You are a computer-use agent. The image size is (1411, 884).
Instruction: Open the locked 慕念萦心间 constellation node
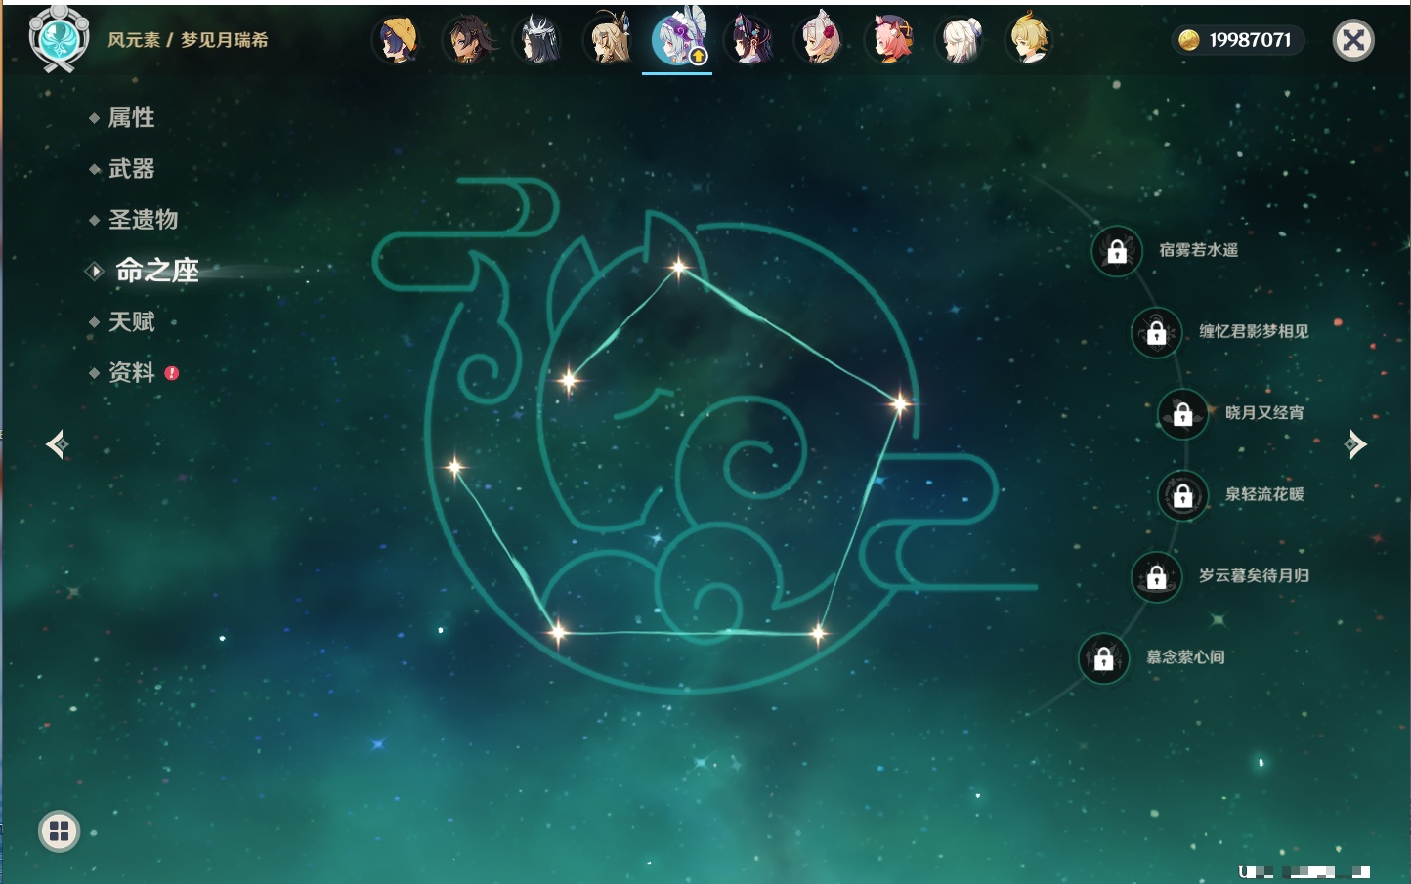coord(1104,658)
